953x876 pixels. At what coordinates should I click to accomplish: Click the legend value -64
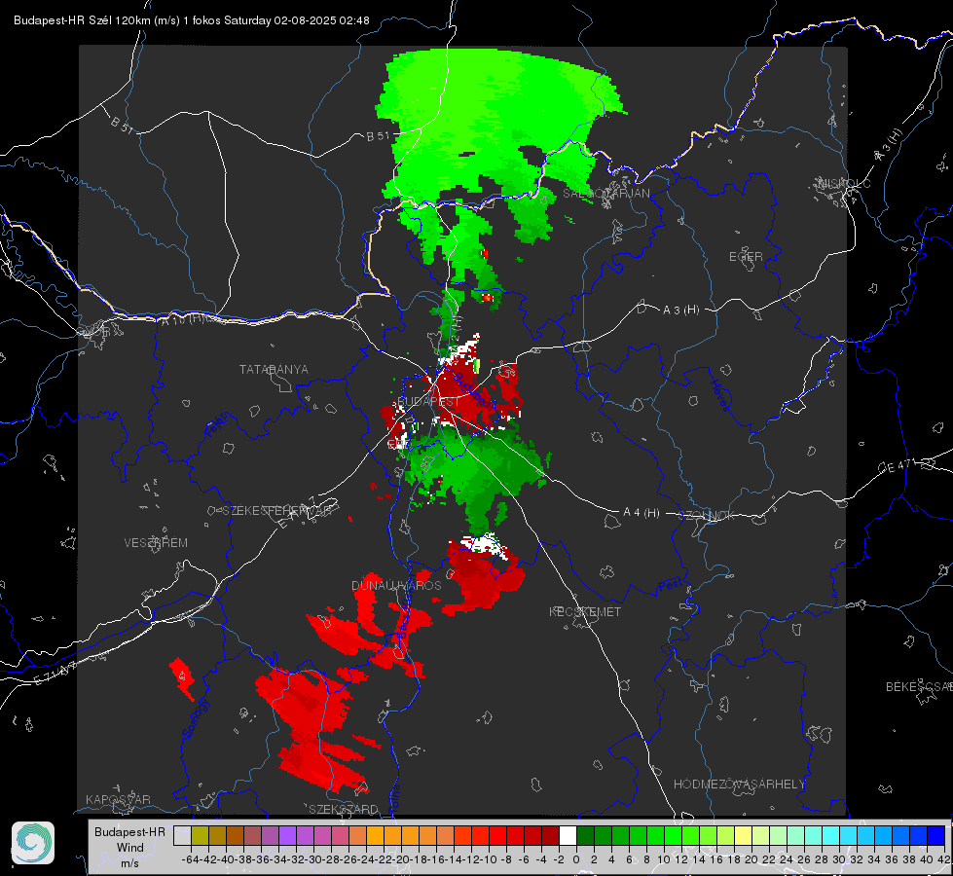click(191, 859)
